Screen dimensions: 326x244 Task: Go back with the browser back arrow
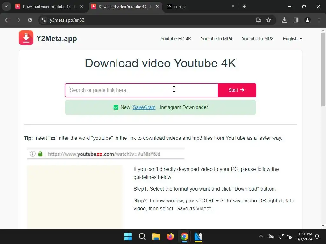click(x=7, y=20)
